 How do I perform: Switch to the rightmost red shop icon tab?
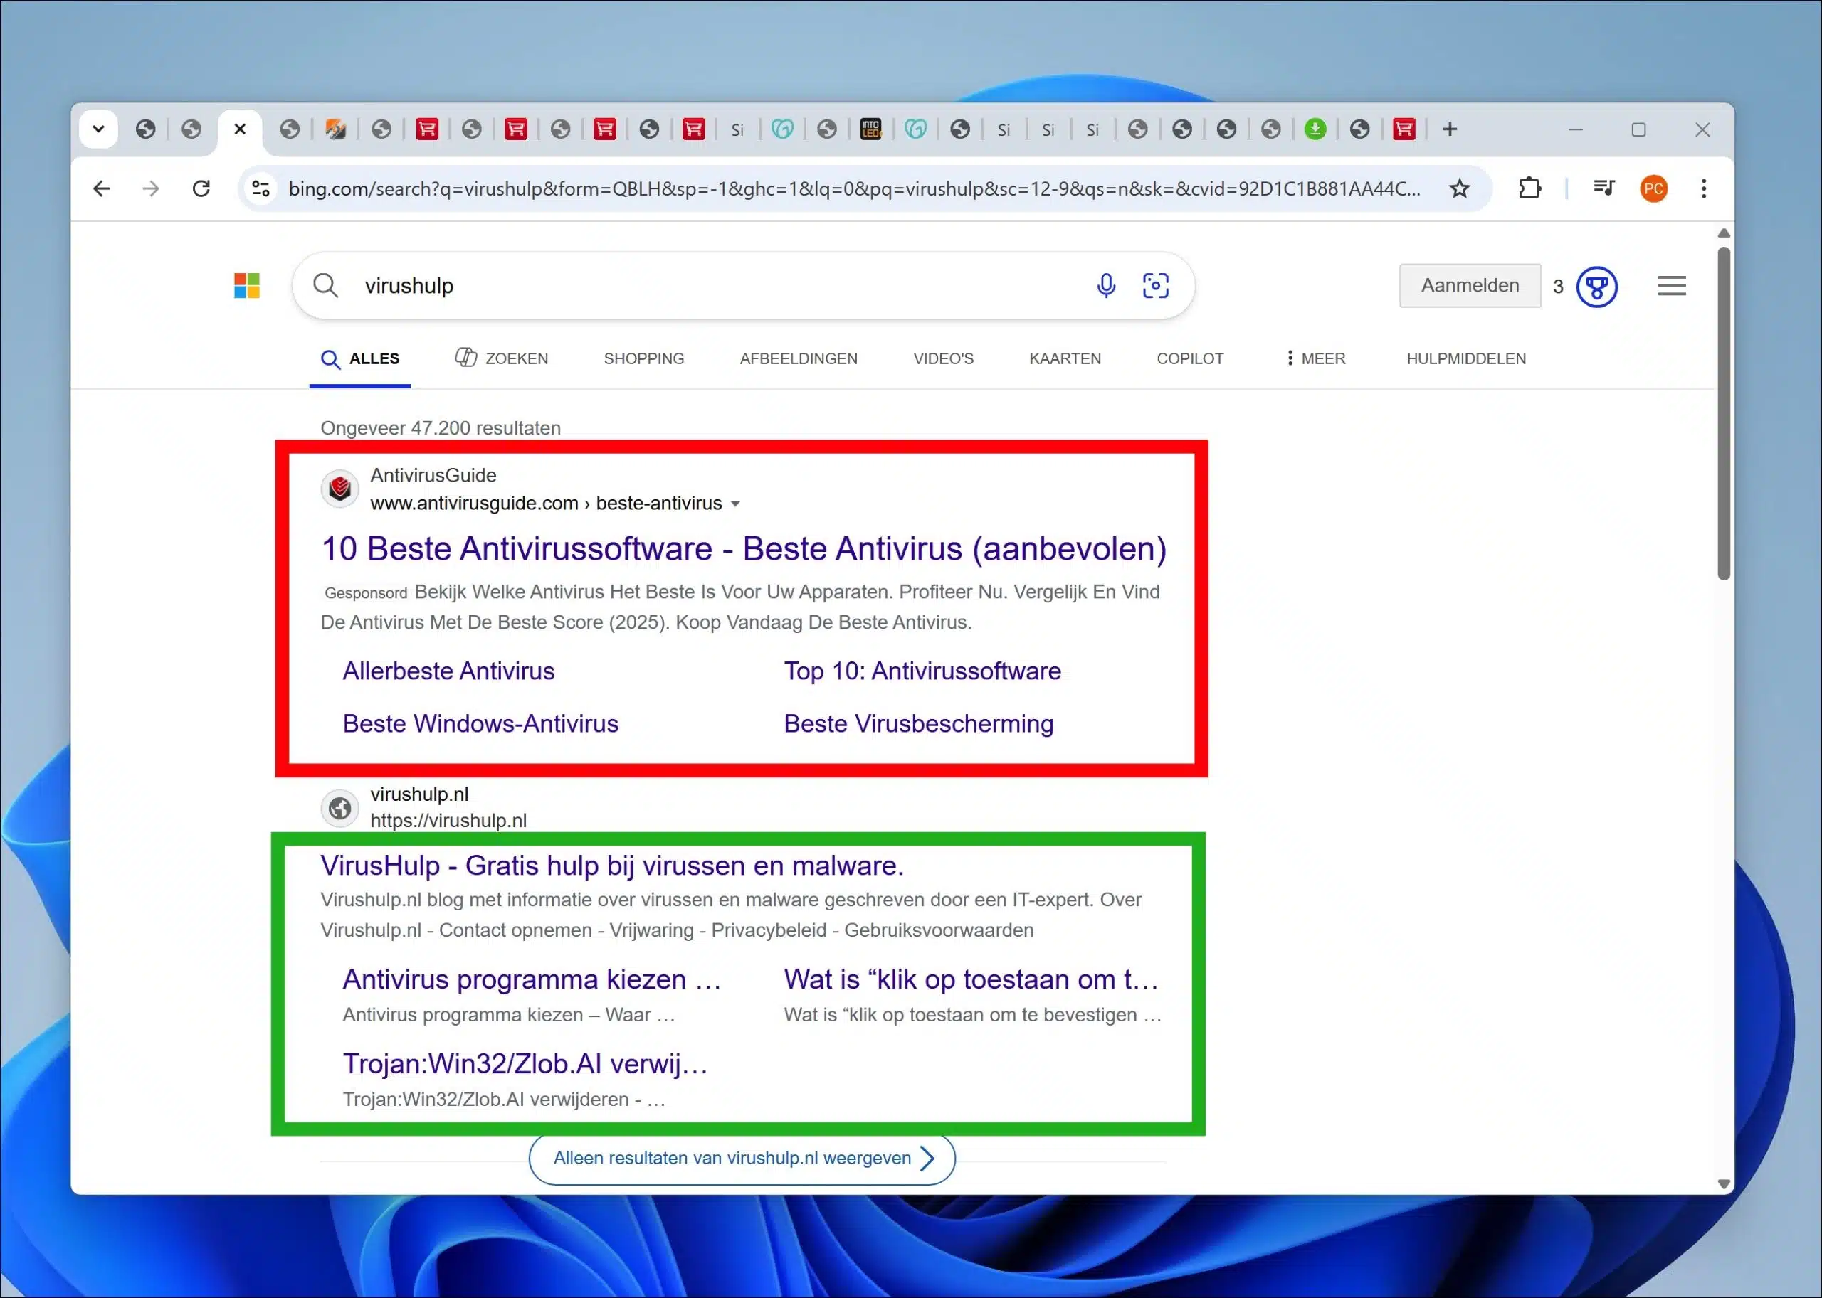(1404, 129)
